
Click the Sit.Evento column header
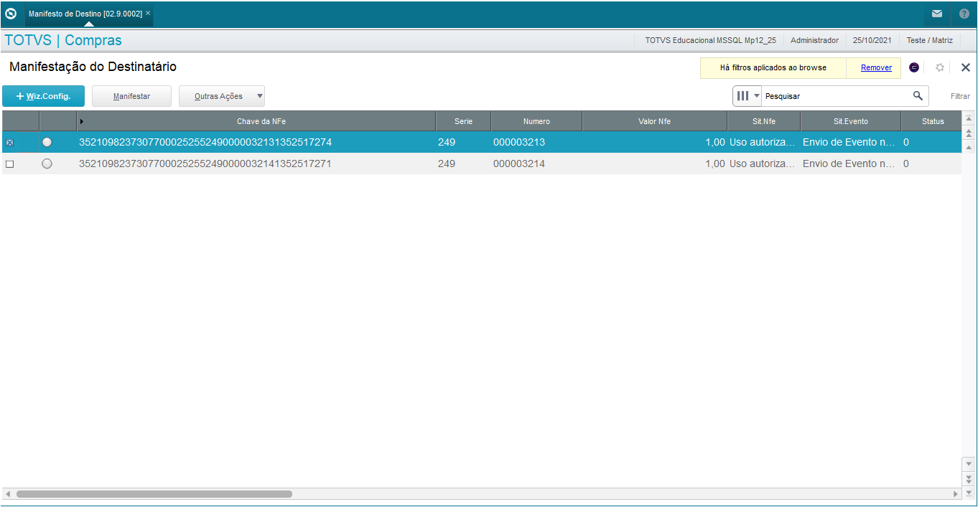[x=851, y=121]
